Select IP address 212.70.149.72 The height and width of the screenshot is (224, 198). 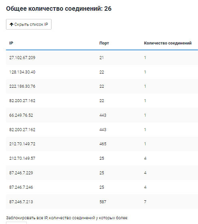pyautogui.click(x=22, y=144)
